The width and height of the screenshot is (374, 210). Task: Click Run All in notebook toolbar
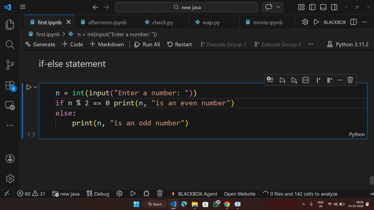(147, 44)
